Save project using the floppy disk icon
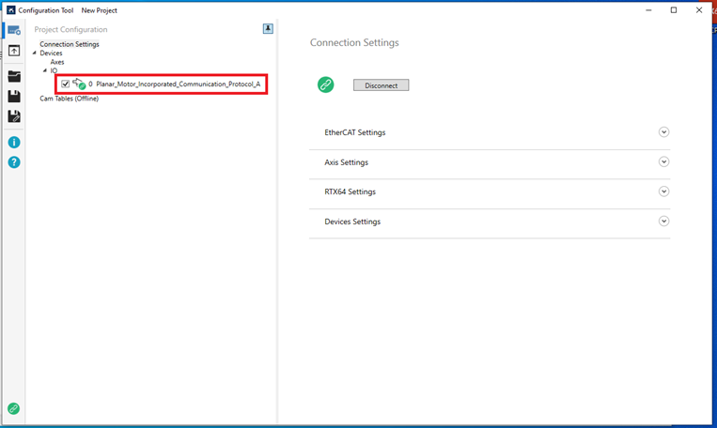Viewport: 717px width, 428px height. (x=13, y=96)
